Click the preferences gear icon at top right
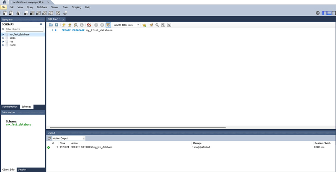The image size is (336, 172). click(318, 13)
